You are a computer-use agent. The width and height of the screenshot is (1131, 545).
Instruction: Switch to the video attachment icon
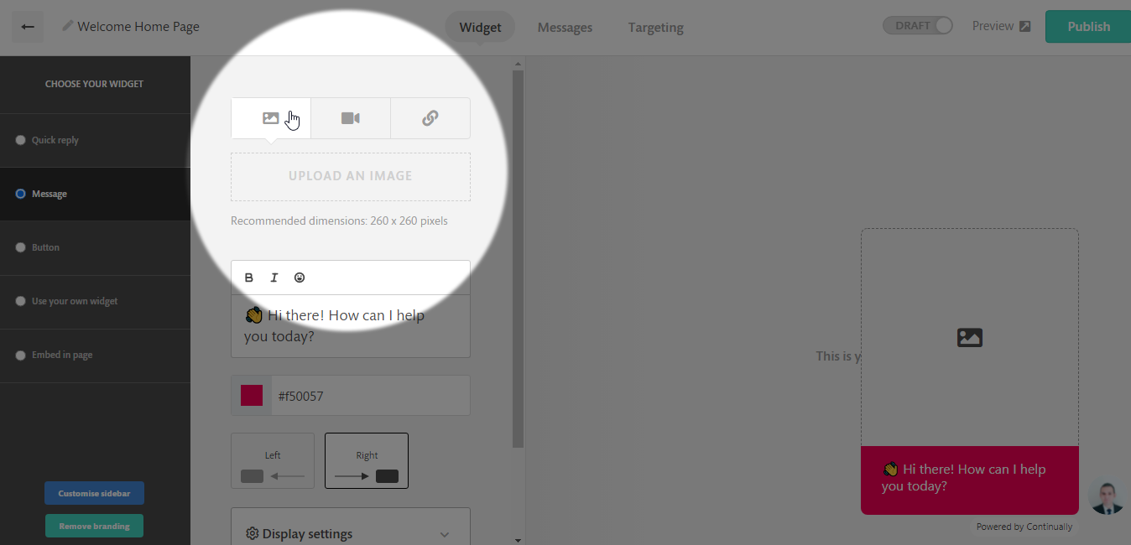tap(350, 118)
